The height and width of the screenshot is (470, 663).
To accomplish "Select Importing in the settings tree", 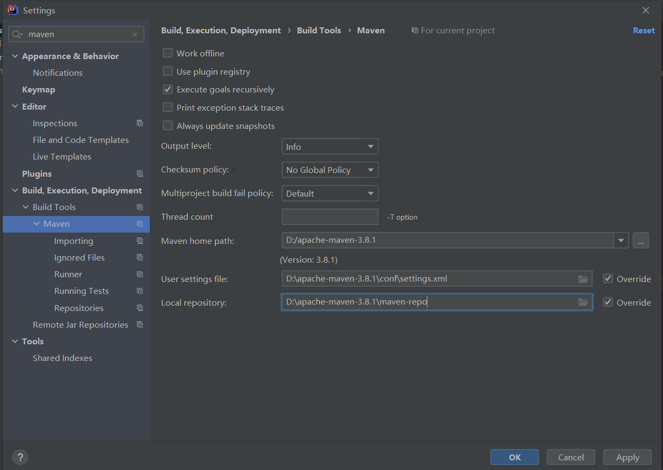I will click(x=74, y=241).
